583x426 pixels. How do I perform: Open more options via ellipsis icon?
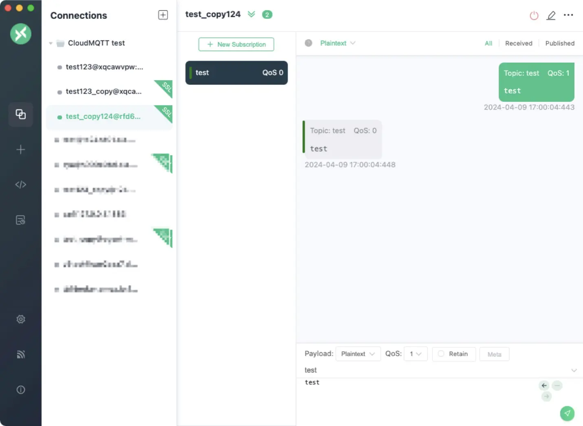pyautogui.click(x=568, y=15)
